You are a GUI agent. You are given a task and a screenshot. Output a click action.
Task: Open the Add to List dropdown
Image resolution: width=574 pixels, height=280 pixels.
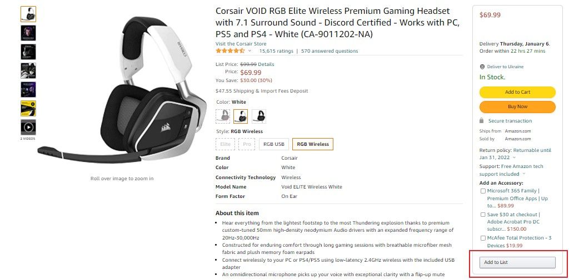click(x=517, y=262)
